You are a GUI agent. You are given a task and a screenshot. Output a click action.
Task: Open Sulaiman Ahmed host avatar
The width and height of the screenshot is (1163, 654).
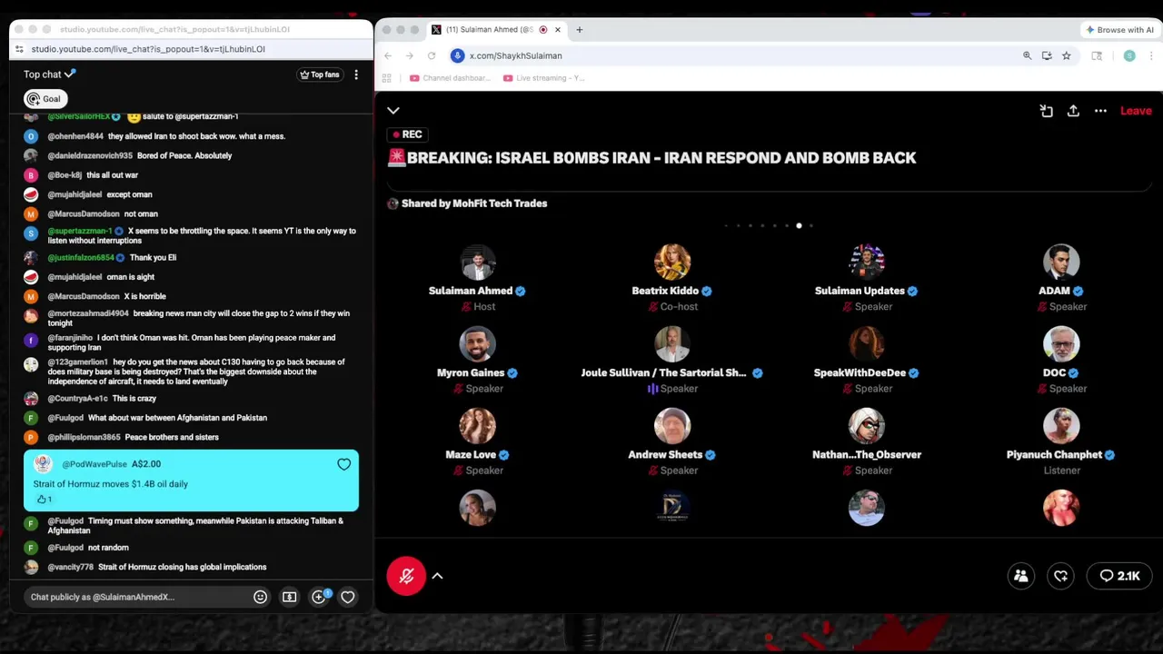(477, 263)
